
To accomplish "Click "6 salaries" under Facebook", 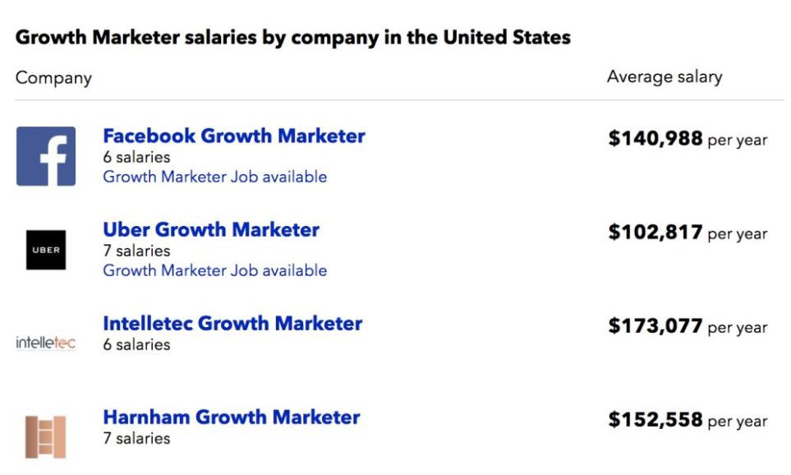I will point(136,157).
